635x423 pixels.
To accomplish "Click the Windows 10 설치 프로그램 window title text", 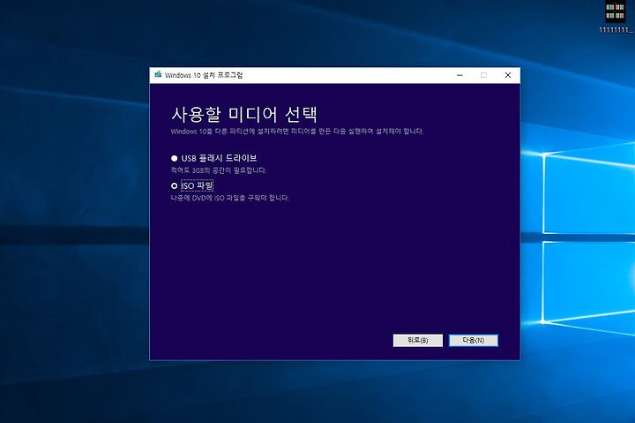I will tap(204, 75).
